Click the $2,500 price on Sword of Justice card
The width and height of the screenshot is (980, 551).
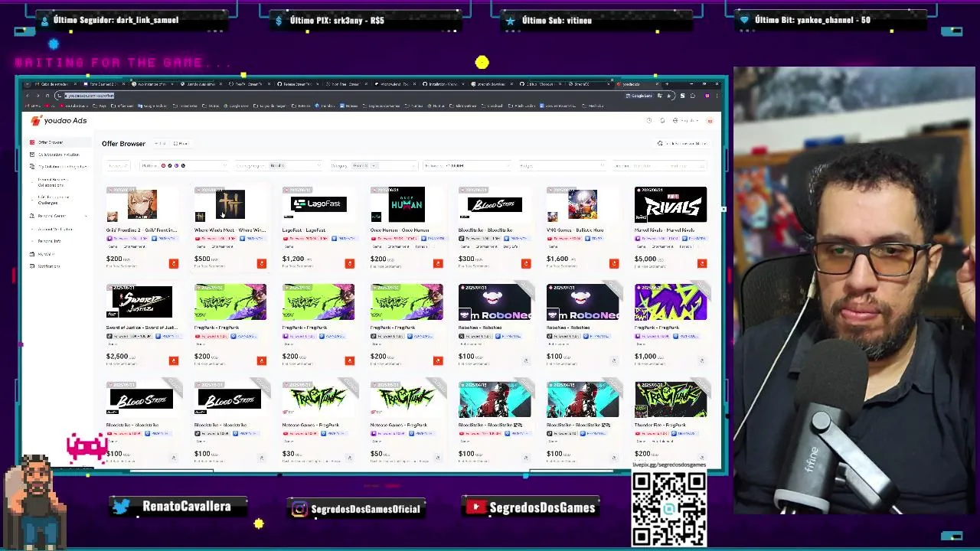[x=117, y=357]
